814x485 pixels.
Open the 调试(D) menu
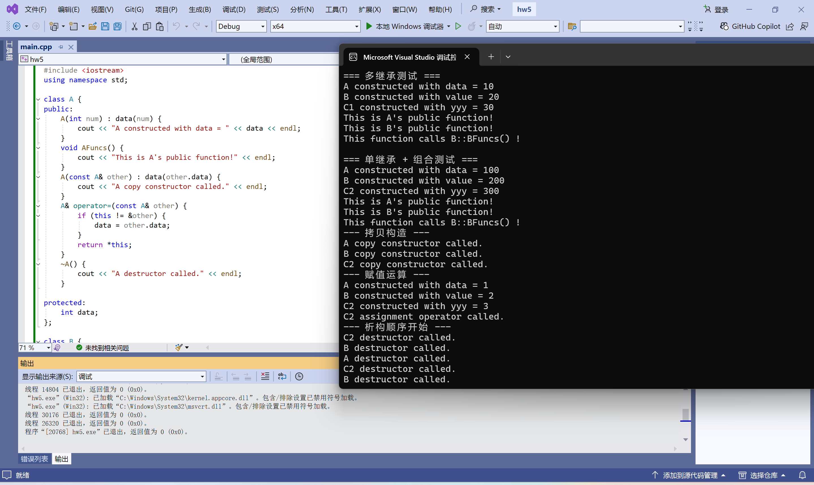(x=234, y=10)
